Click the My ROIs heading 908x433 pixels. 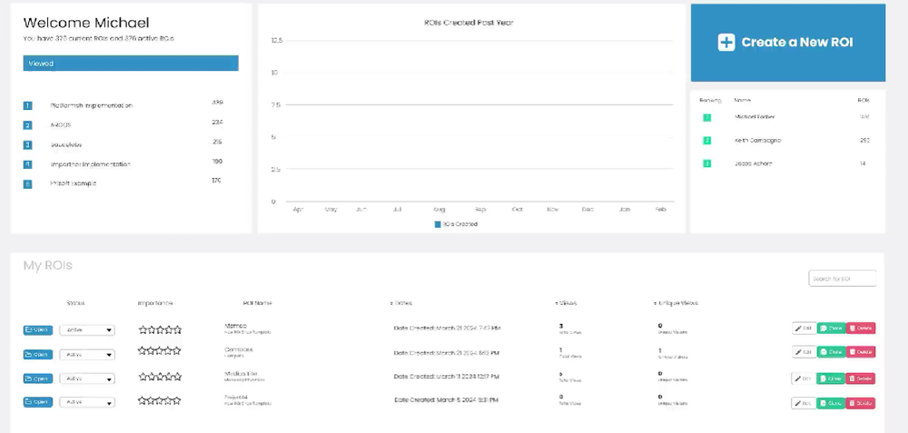[x=47, y=266]
